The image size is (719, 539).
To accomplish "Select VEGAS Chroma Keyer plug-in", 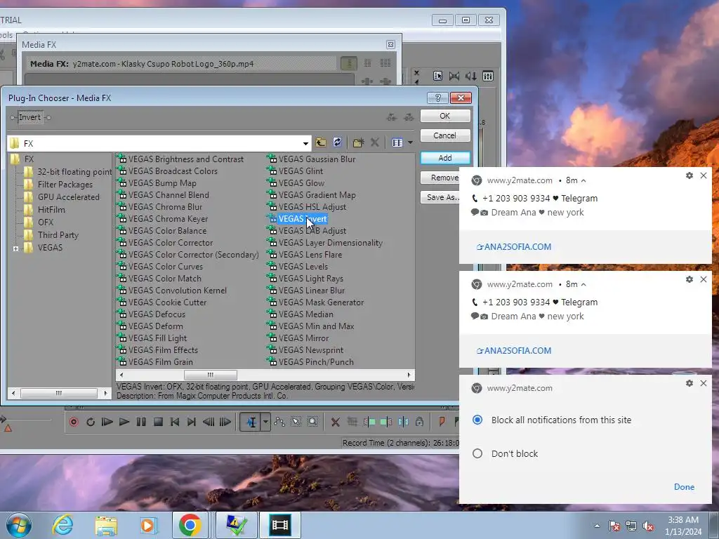I will tap(168, 219).
